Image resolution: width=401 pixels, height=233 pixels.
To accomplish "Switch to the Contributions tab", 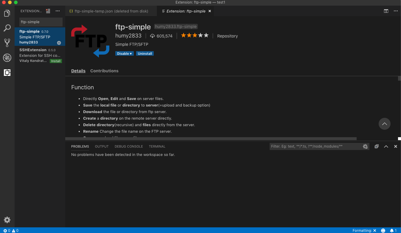I will click(x=104, y=71).
